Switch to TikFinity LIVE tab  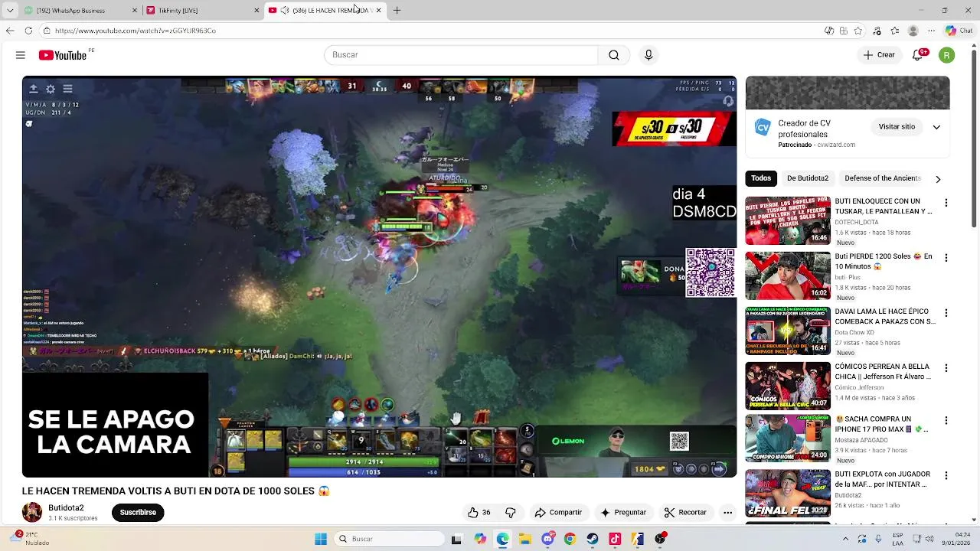203,10
